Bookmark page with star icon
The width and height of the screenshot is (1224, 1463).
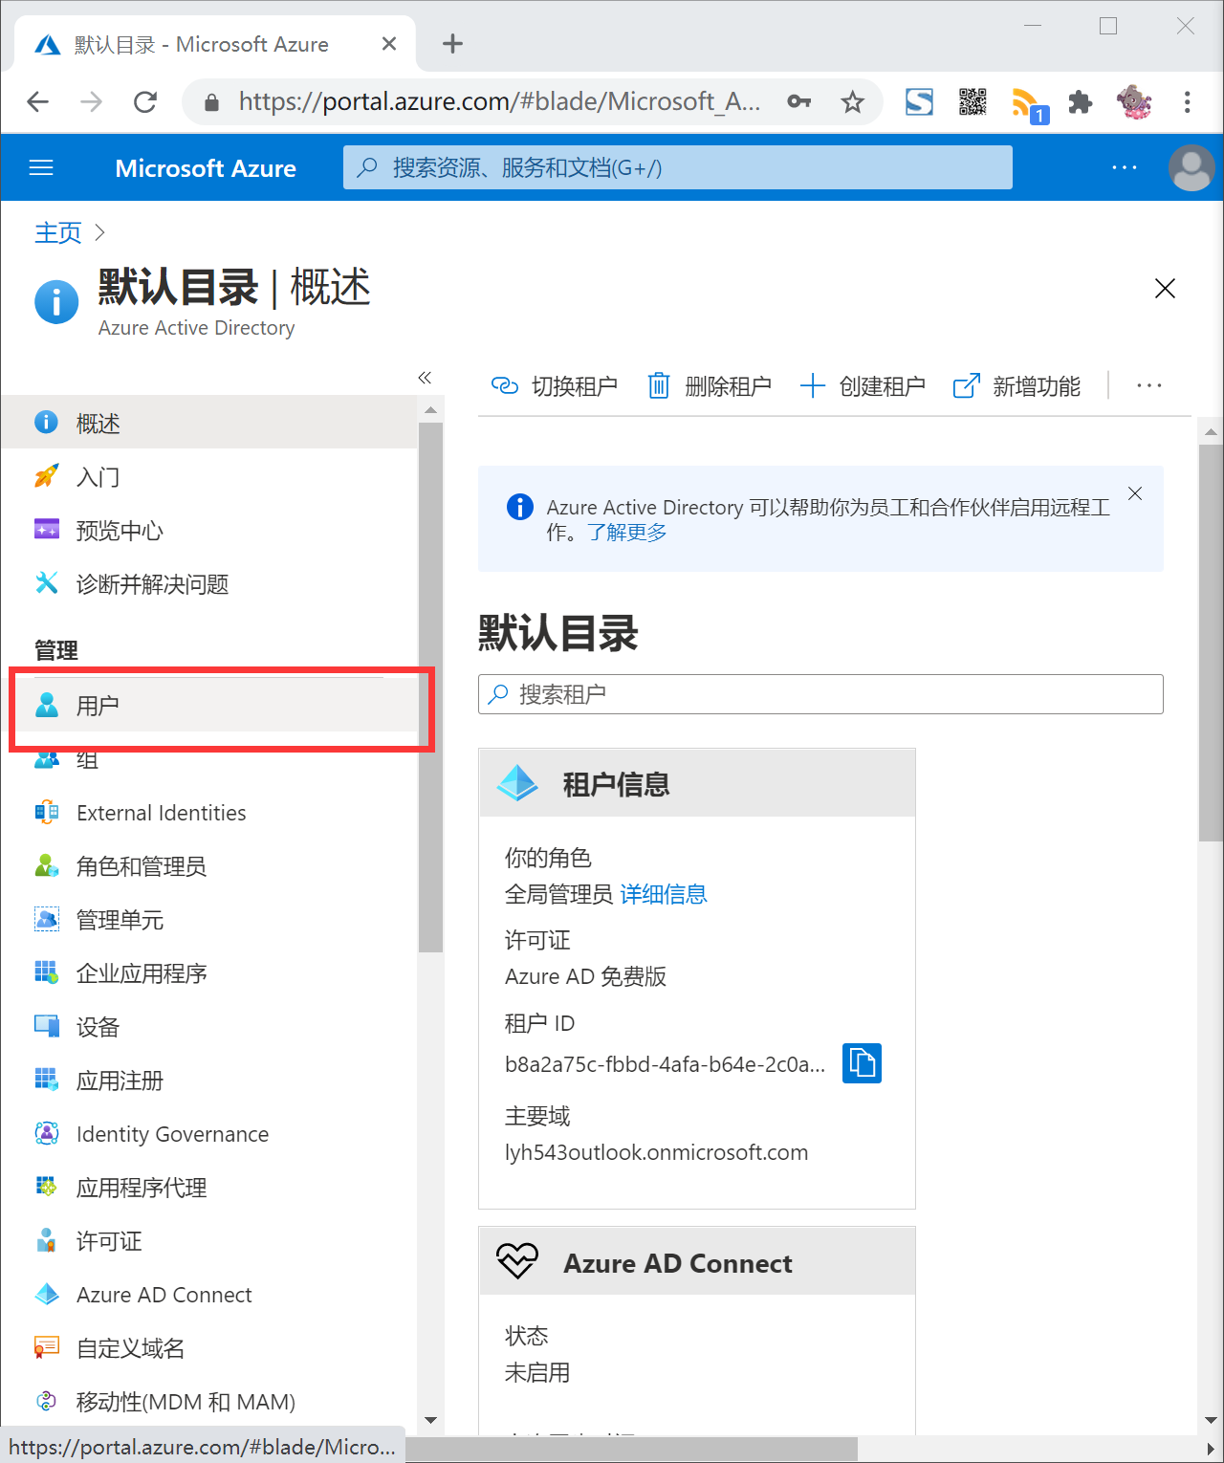point(852,101)
